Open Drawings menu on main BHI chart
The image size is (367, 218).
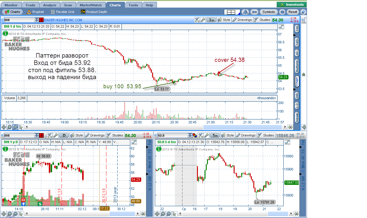click(242, 20)
